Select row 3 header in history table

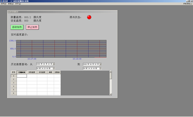[14, 83]
